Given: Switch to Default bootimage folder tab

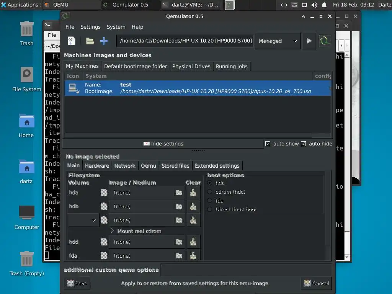Looking at the screenshot, I should pos(136,66).
